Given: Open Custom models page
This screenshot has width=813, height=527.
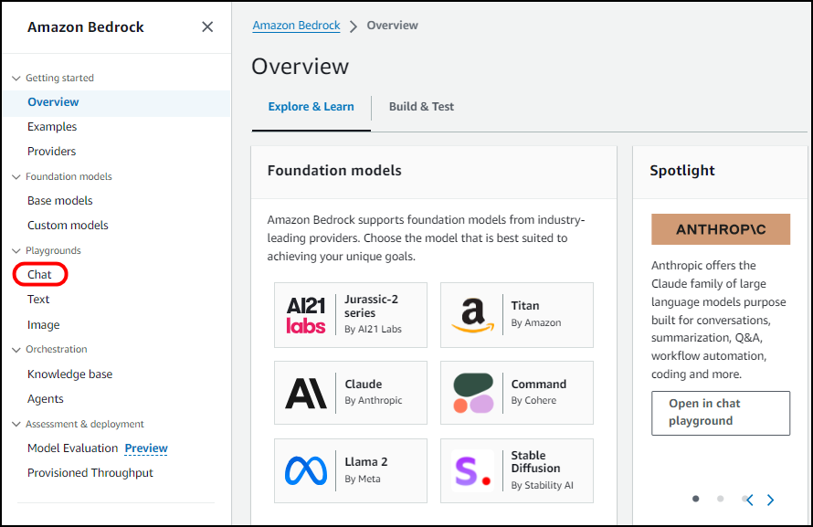Looking at the screenshot, I should click(x=68, y=226).
